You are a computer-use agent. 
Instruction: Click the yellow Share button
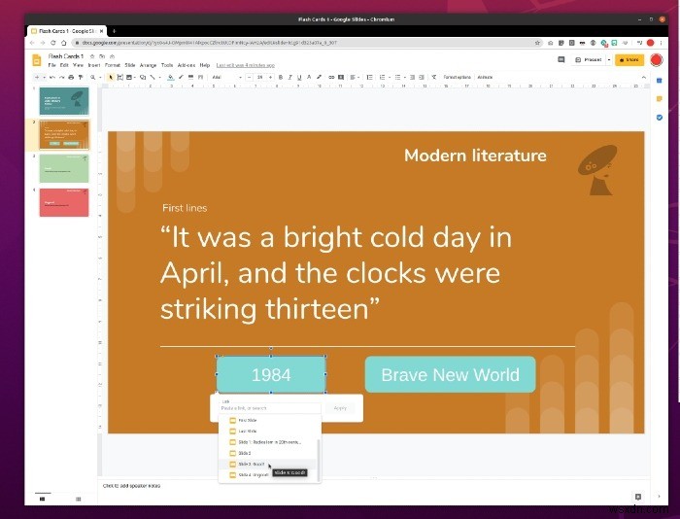click(x=629, y=60)
